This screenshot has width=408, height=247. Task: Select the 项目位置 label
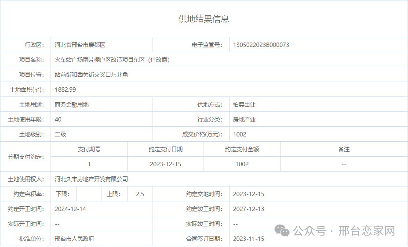tap(32, 75)
